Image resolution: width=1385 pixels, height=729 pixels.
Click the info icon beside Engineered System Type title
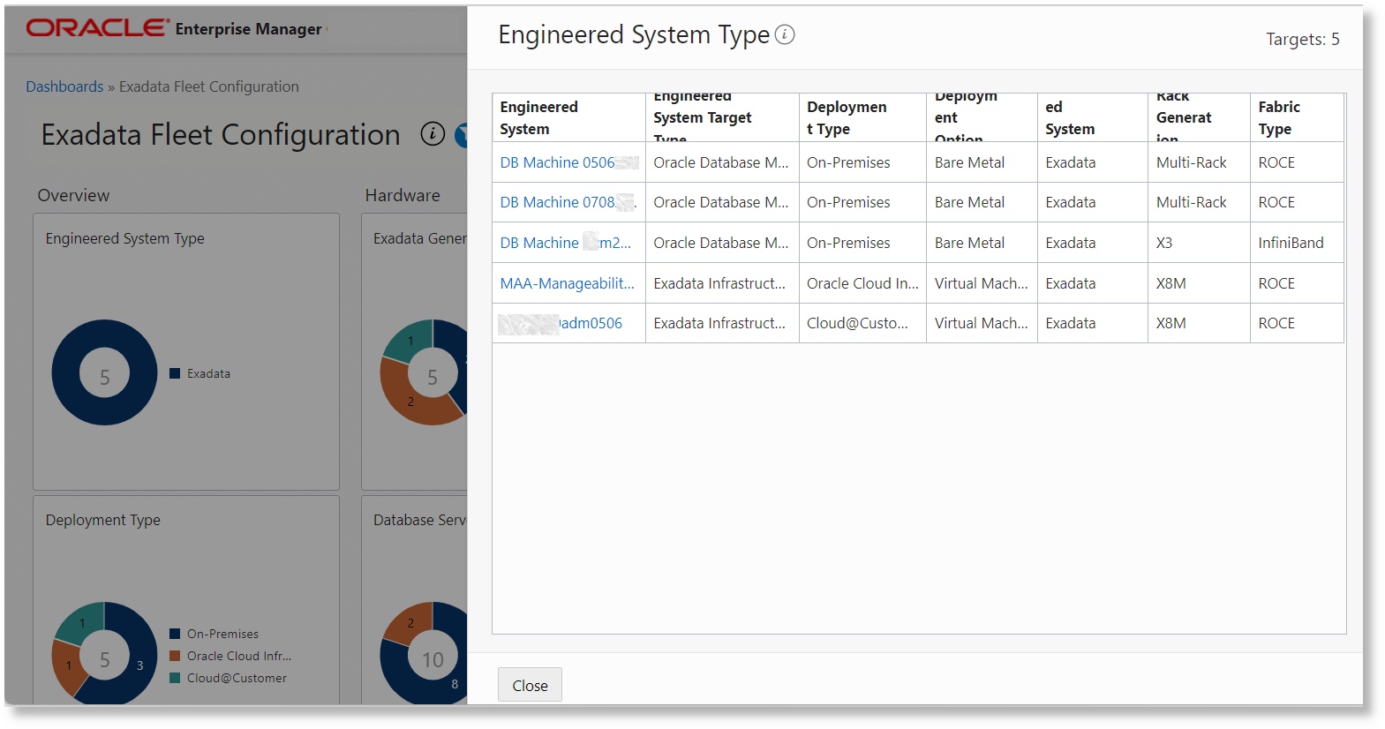pos(785,34)
